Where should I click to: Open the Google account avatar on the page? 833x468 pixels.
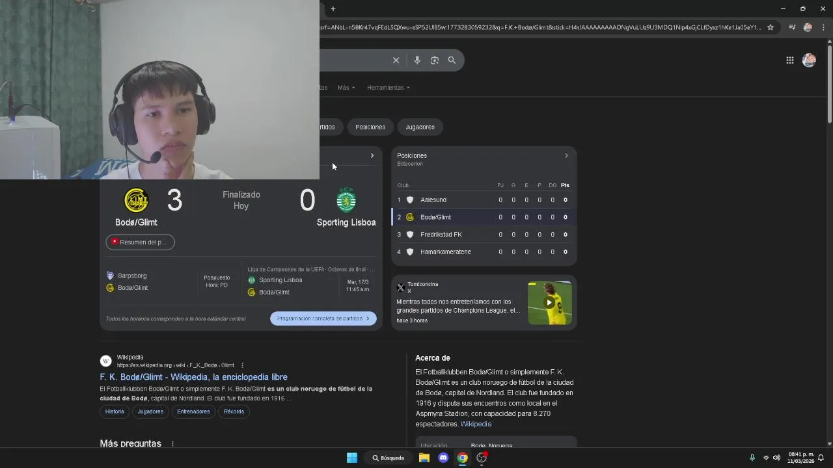point(809,60)
